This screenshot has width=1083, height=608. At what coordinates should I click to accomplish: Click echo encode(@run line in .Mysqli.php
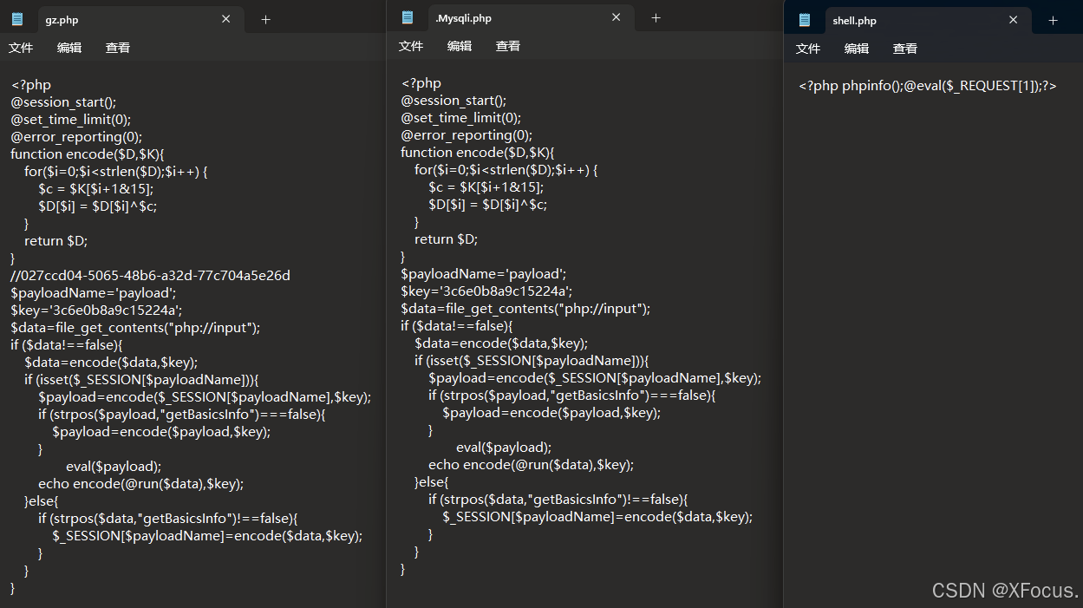531,465
